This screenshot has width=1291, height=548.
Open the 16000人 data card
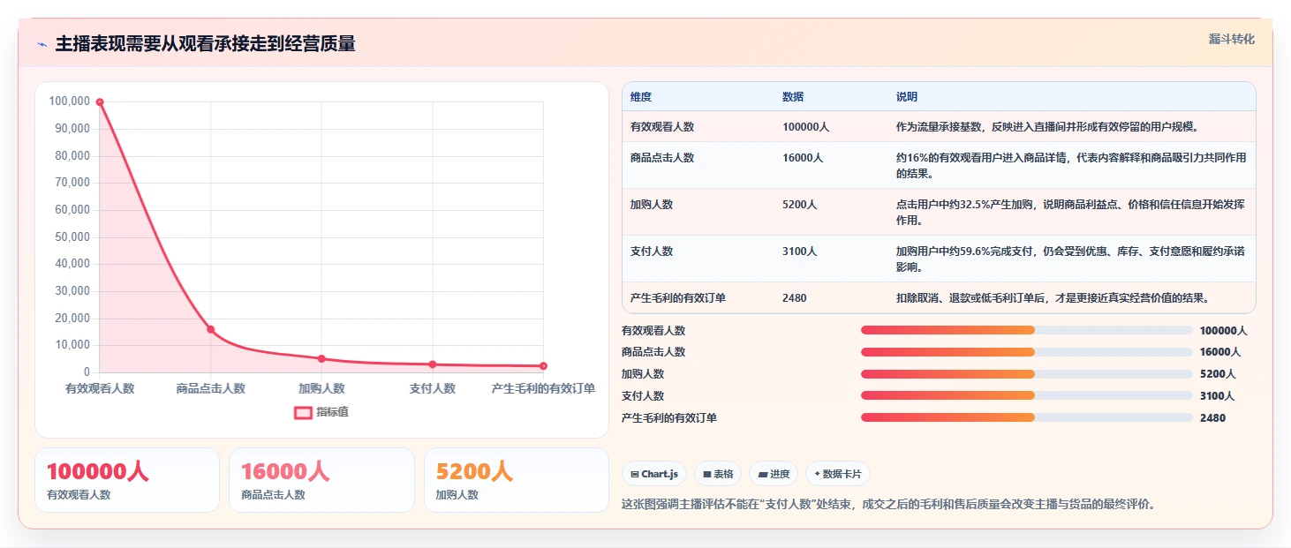(x=321, y=480)
